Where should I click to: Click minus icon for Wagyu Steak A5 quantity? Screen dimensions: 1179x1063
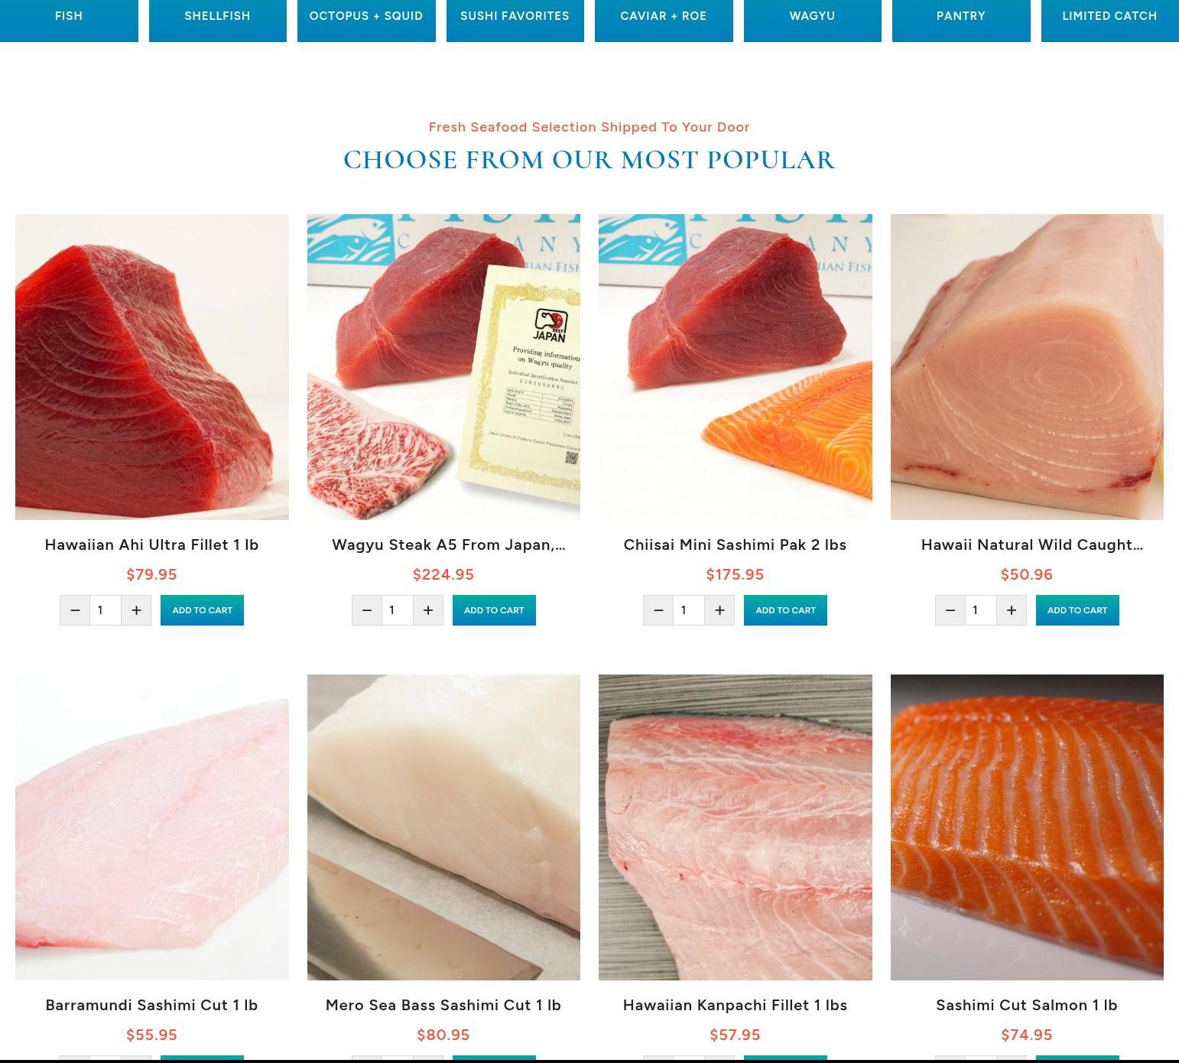(367, 610)
